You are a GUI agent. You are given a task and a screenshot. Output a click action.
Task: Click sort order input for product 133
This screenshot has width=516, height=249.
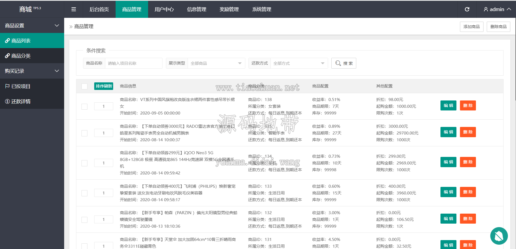point(104,193)
